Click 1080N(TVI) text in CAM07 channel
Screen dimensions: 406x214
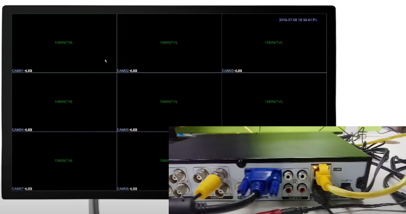(x=64, y=160)
